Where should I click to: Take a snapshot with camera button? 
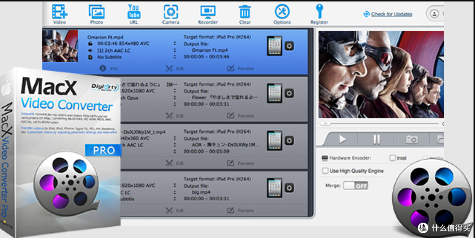(412, 139)
